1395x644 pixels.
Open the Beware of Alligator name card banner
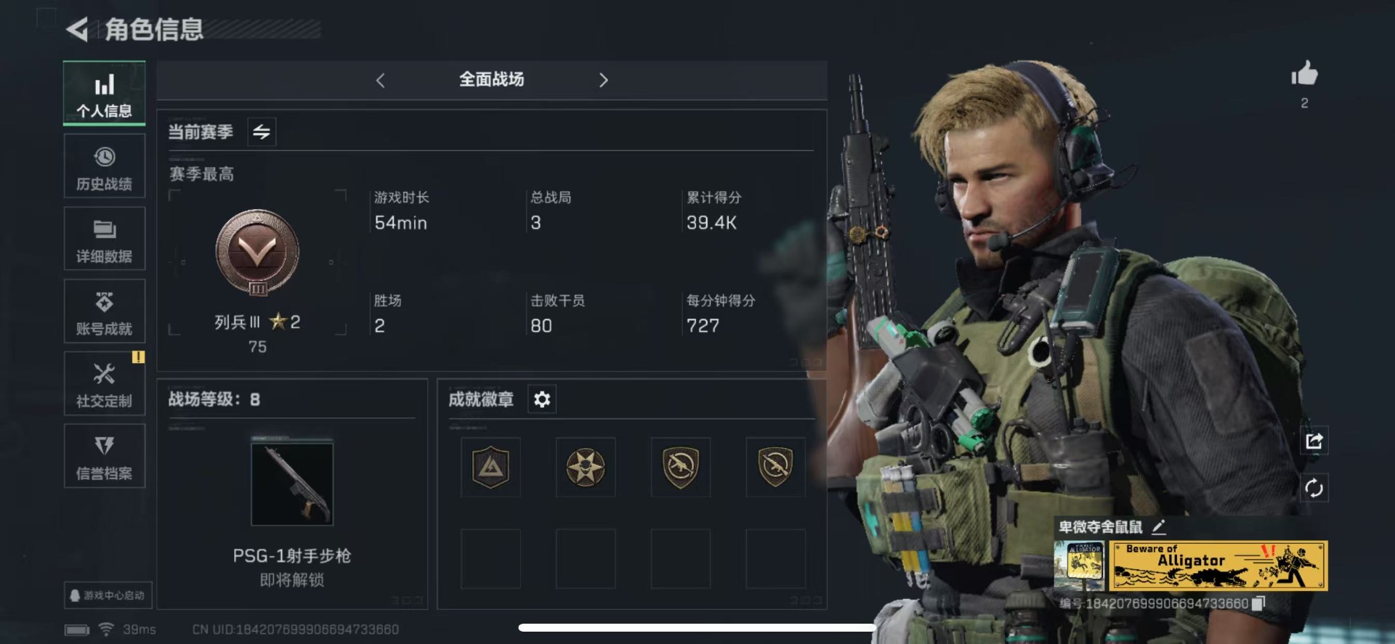click(1218, 566)
